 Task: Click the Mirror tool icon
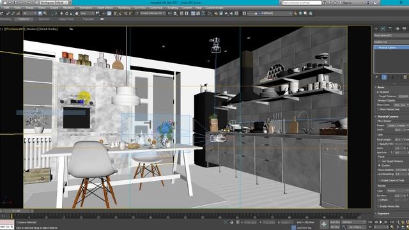click(170, 13)
